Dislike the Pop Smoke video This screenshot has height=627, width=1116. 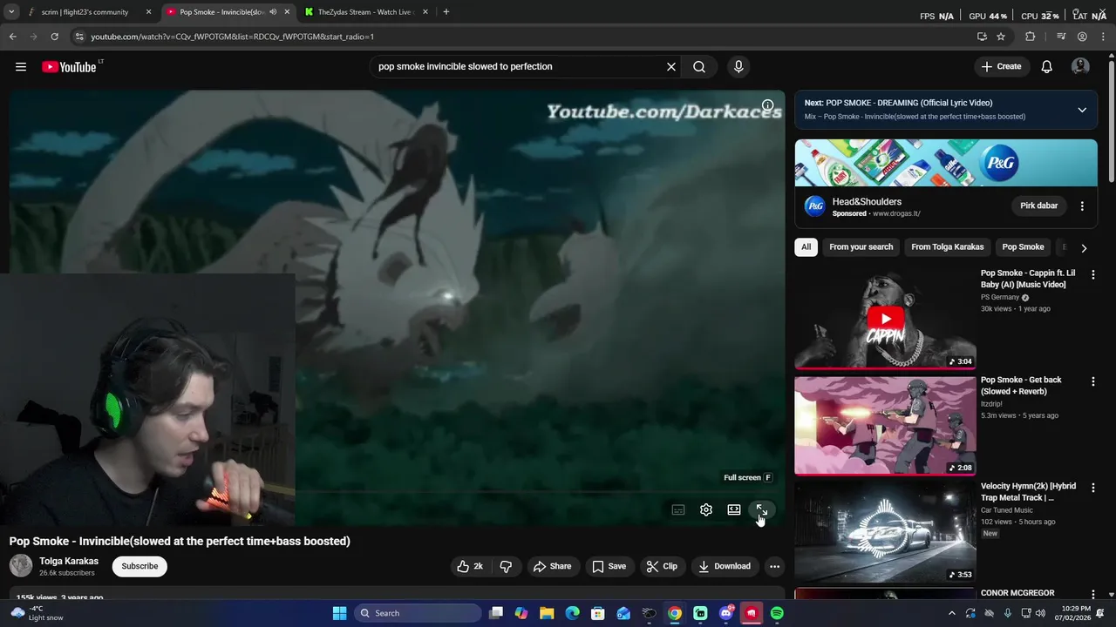[x=506, y=566]
